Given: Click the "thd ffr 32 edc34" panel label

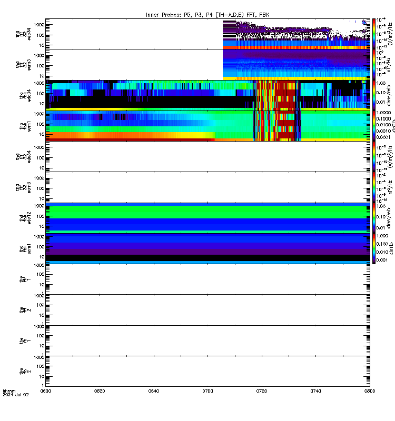Looking at the screenshot, I should [x=23, y=156].
